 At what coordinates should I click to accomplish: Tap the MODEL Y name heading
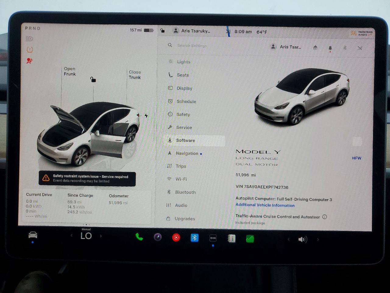258,152
